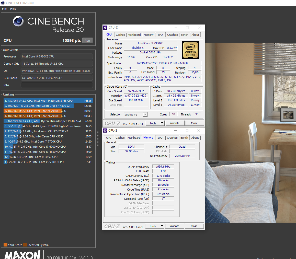Select ranking row 4 with score 10843
This screenshot has width=296, height=259.
48,116
